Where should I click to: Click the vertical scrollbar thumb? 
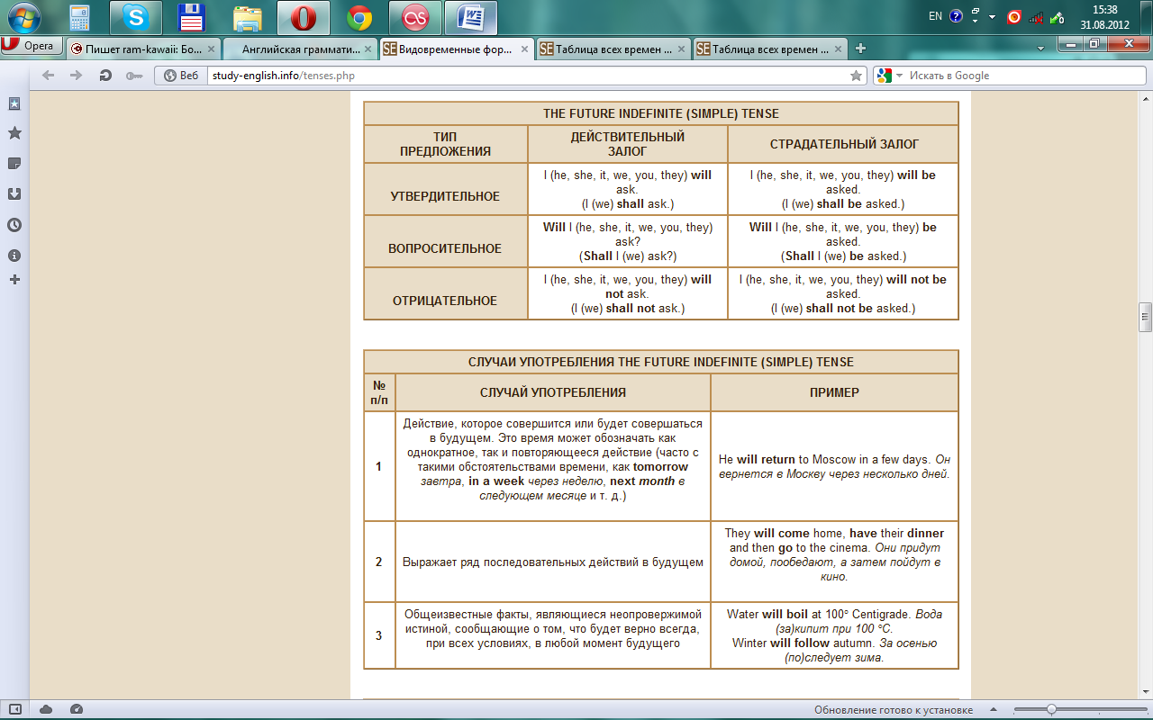(1145, 317)
